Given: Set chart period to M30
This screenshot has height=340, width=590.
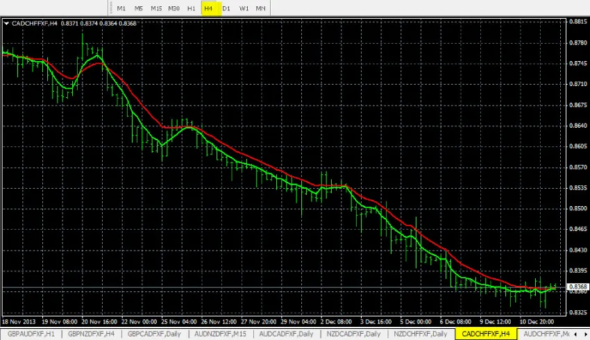Looking at the screenshot, I should pos(174,8).
